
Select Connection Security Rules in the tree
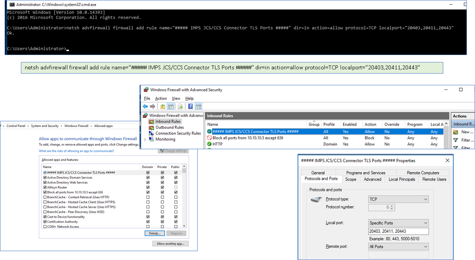[178, 133]
